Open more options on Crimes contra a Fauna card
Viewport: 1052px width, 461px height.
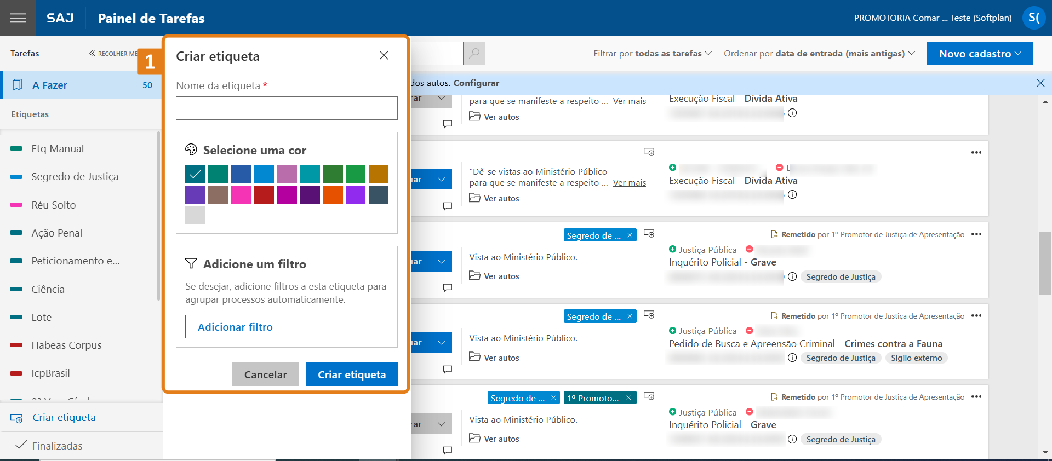(976, 316)
